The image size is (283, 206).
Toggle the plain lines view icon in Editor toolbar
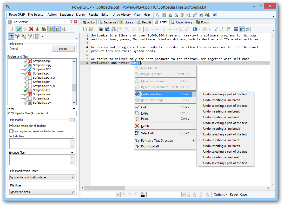click(236, 29)
